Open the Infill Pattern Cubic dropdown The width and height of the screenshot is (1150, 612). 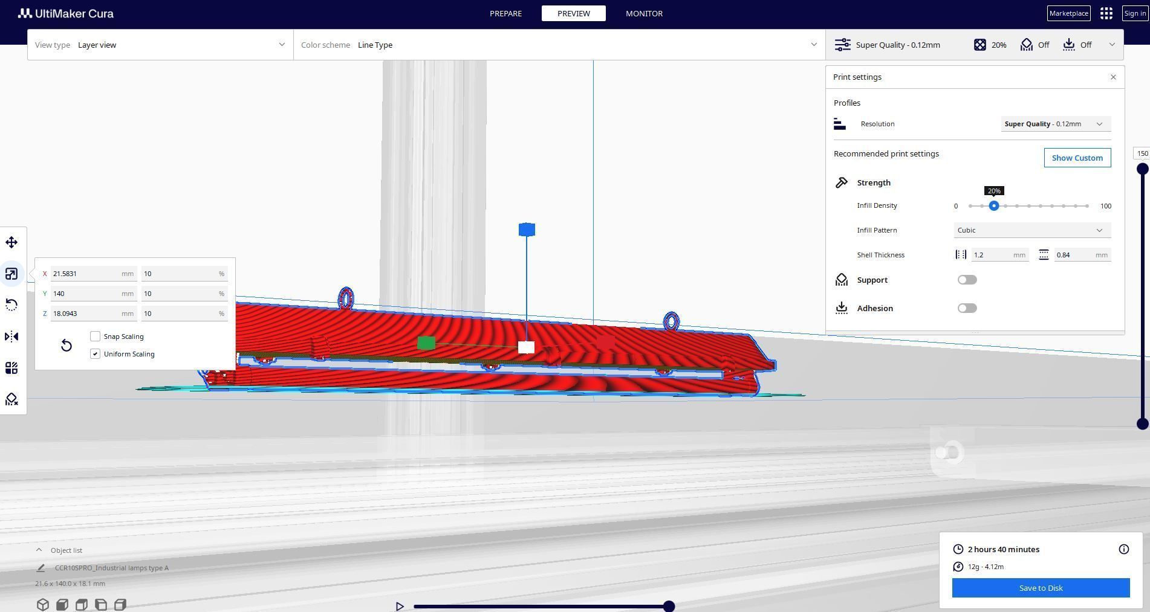(1032, 230)
